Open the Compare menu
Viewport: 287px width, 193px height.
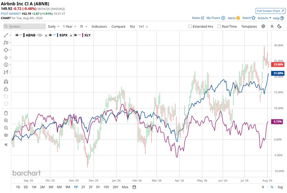click(x=118, y=26)
